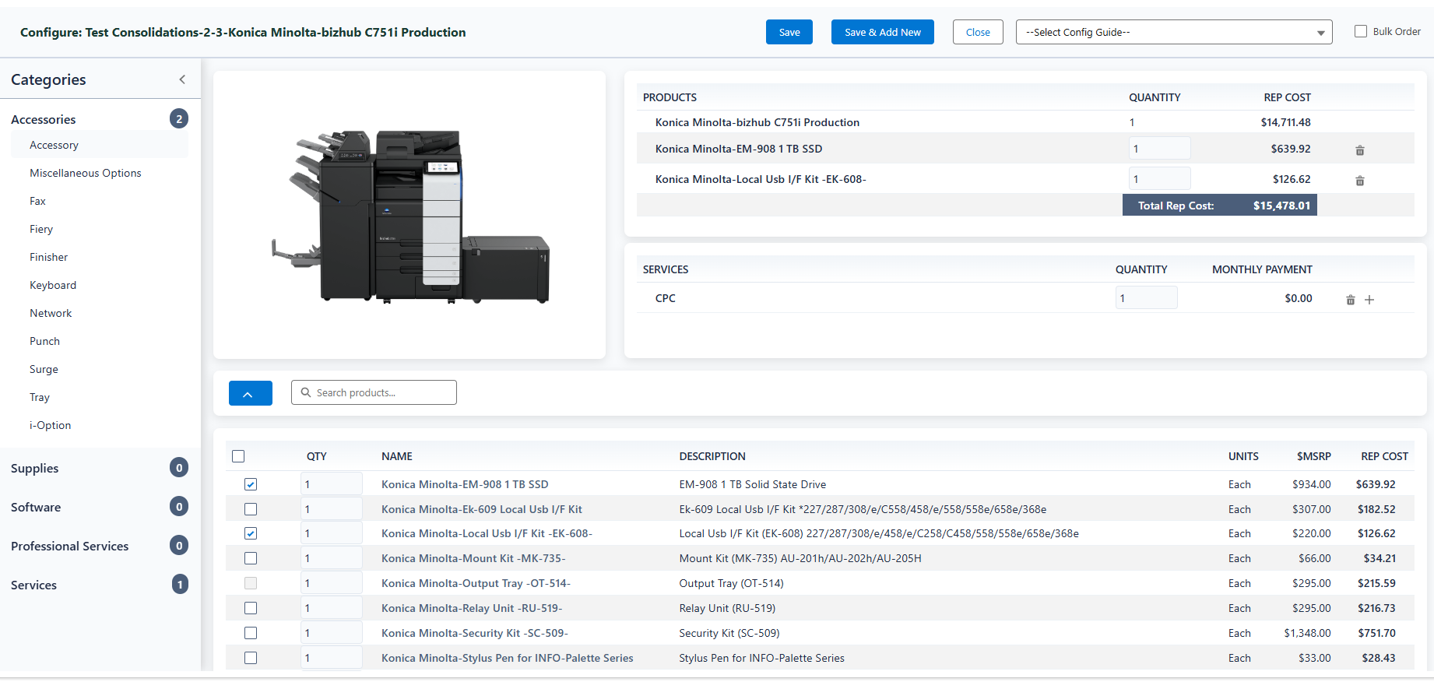
Task: Check the Security Kit SC-509 checkbox
Action: [251, 633]
